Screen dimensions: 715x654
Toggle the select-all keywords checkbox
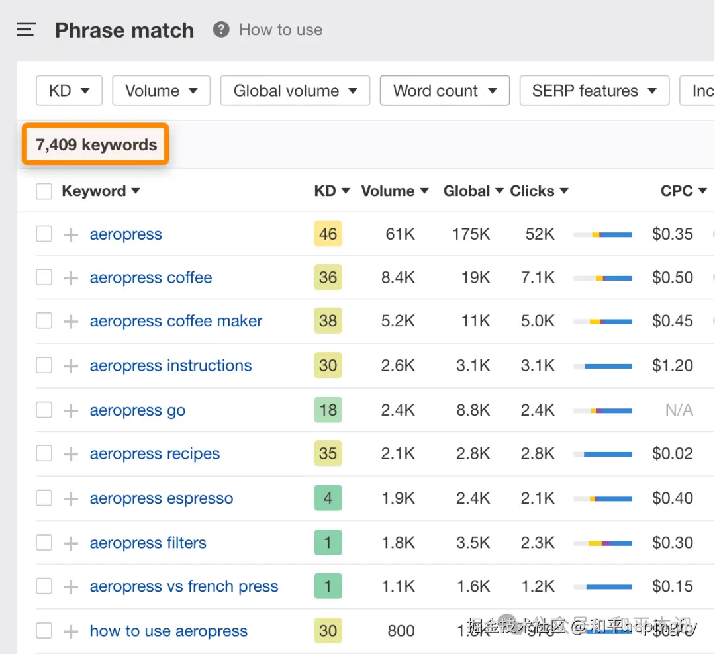click(x=44, y=191)
